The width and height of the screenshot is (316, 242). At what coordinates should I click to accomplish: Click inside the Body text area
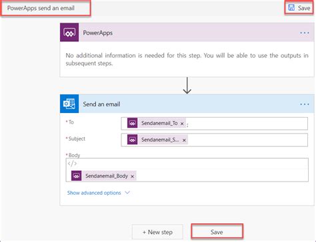pyautogui.click(x=187, y=170)
